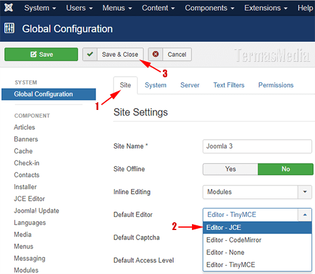Select Global Configuration in the sidebar
This screenshot has width=315, height=274.
49,94
